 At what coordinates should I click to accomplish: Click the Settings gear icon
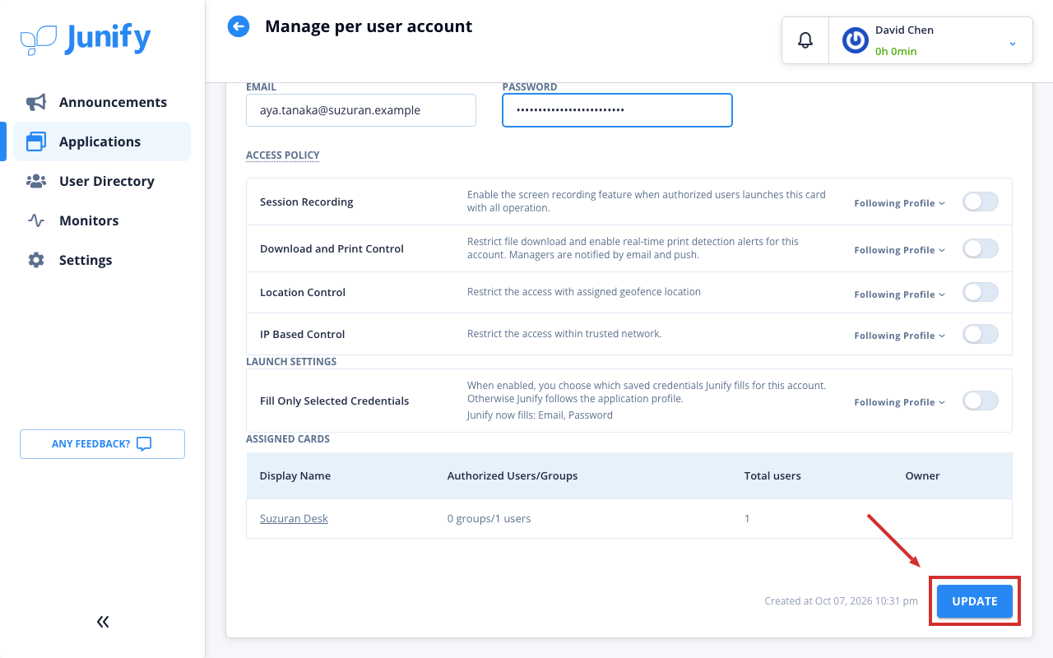tap(36, 260)
